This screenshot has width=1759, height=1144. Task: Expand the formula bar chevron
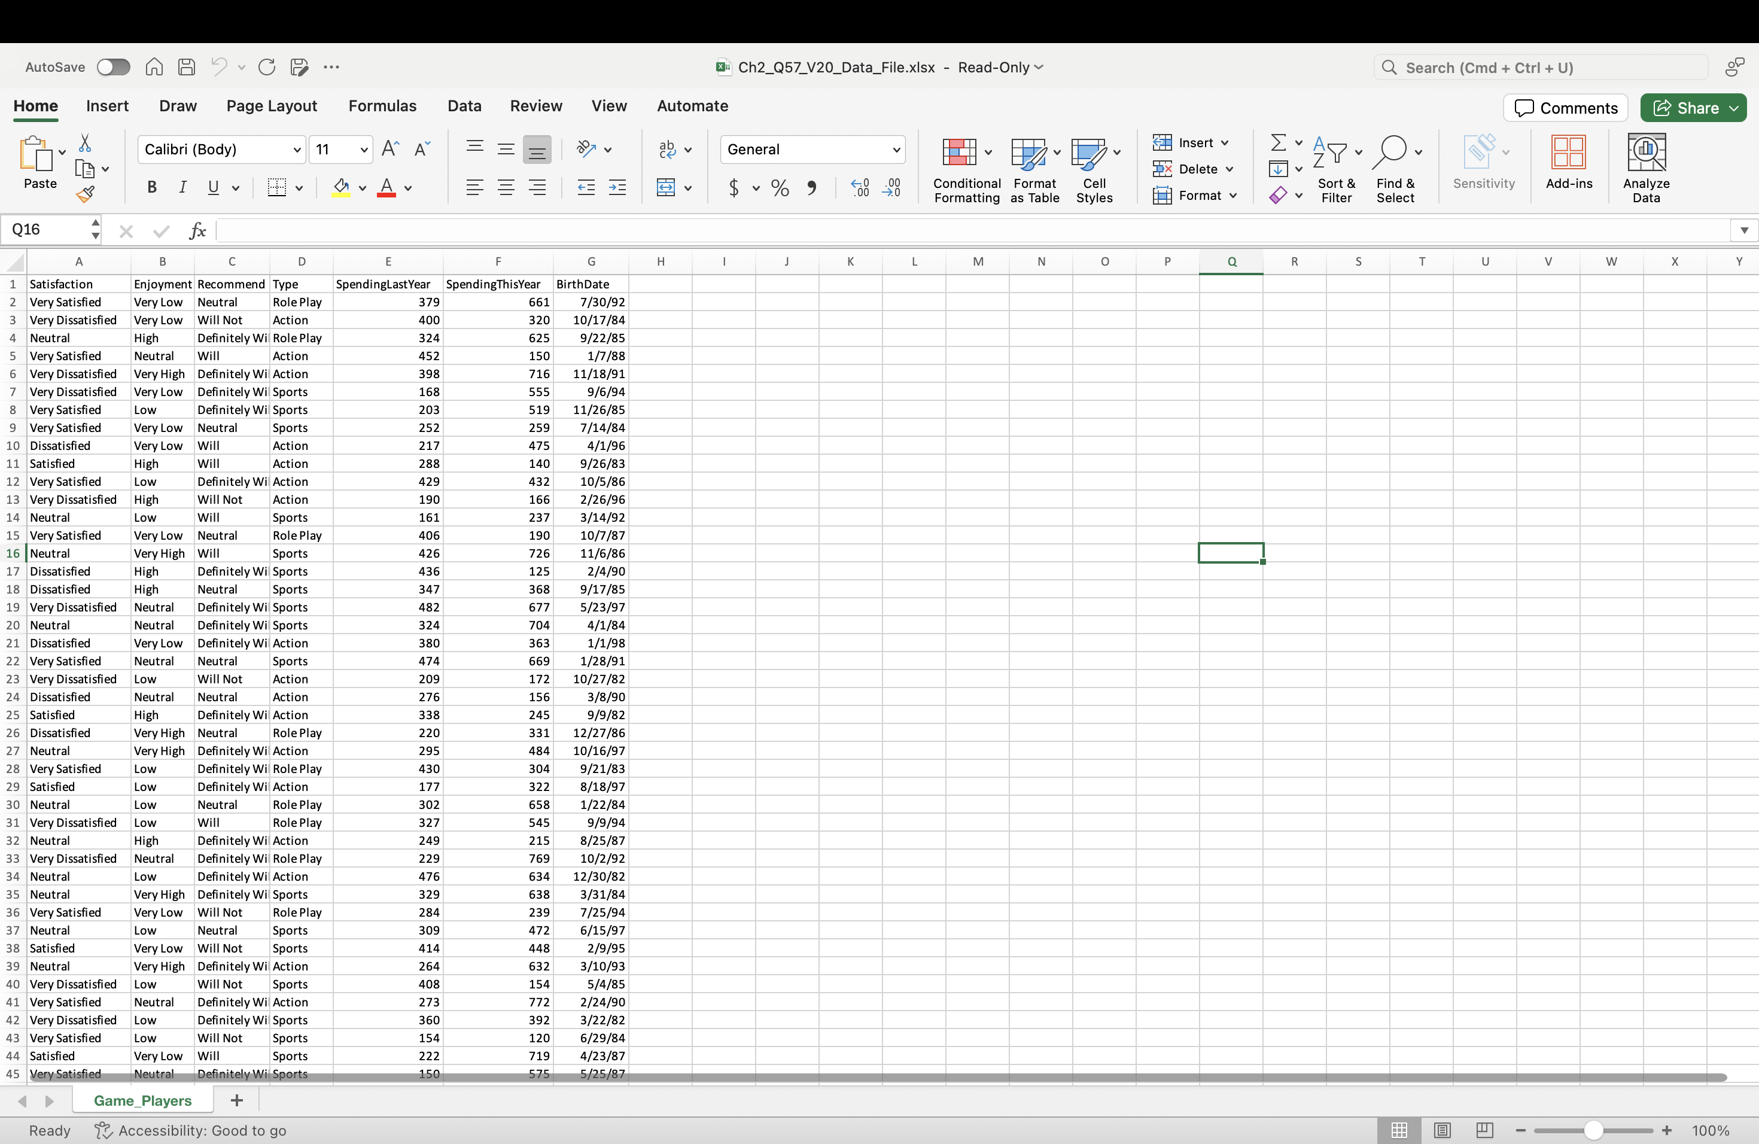click(x=1743, y=230)
